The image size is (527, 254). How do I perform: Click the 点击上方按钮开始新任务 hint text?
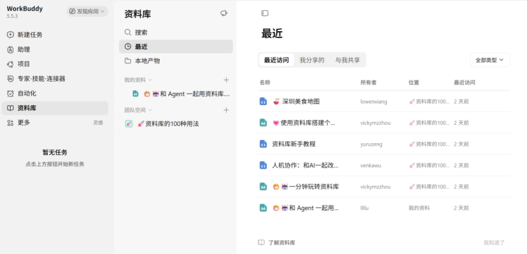tap(55, 164)
